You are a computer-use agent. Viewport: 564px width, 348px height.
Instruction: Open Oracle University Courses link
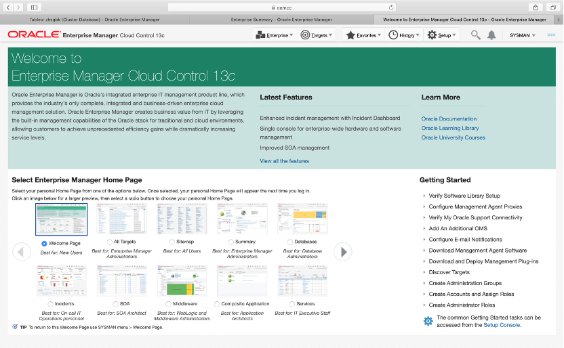tap(454, 137)
